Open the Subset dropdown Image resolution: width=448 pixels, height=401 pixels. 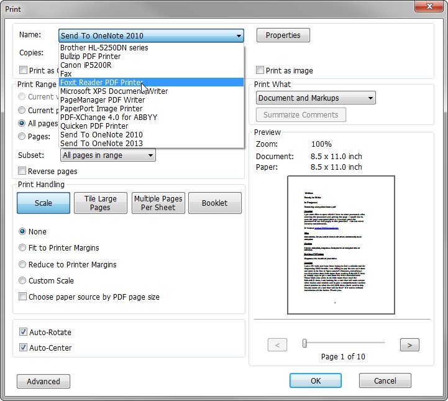point(108,155)
